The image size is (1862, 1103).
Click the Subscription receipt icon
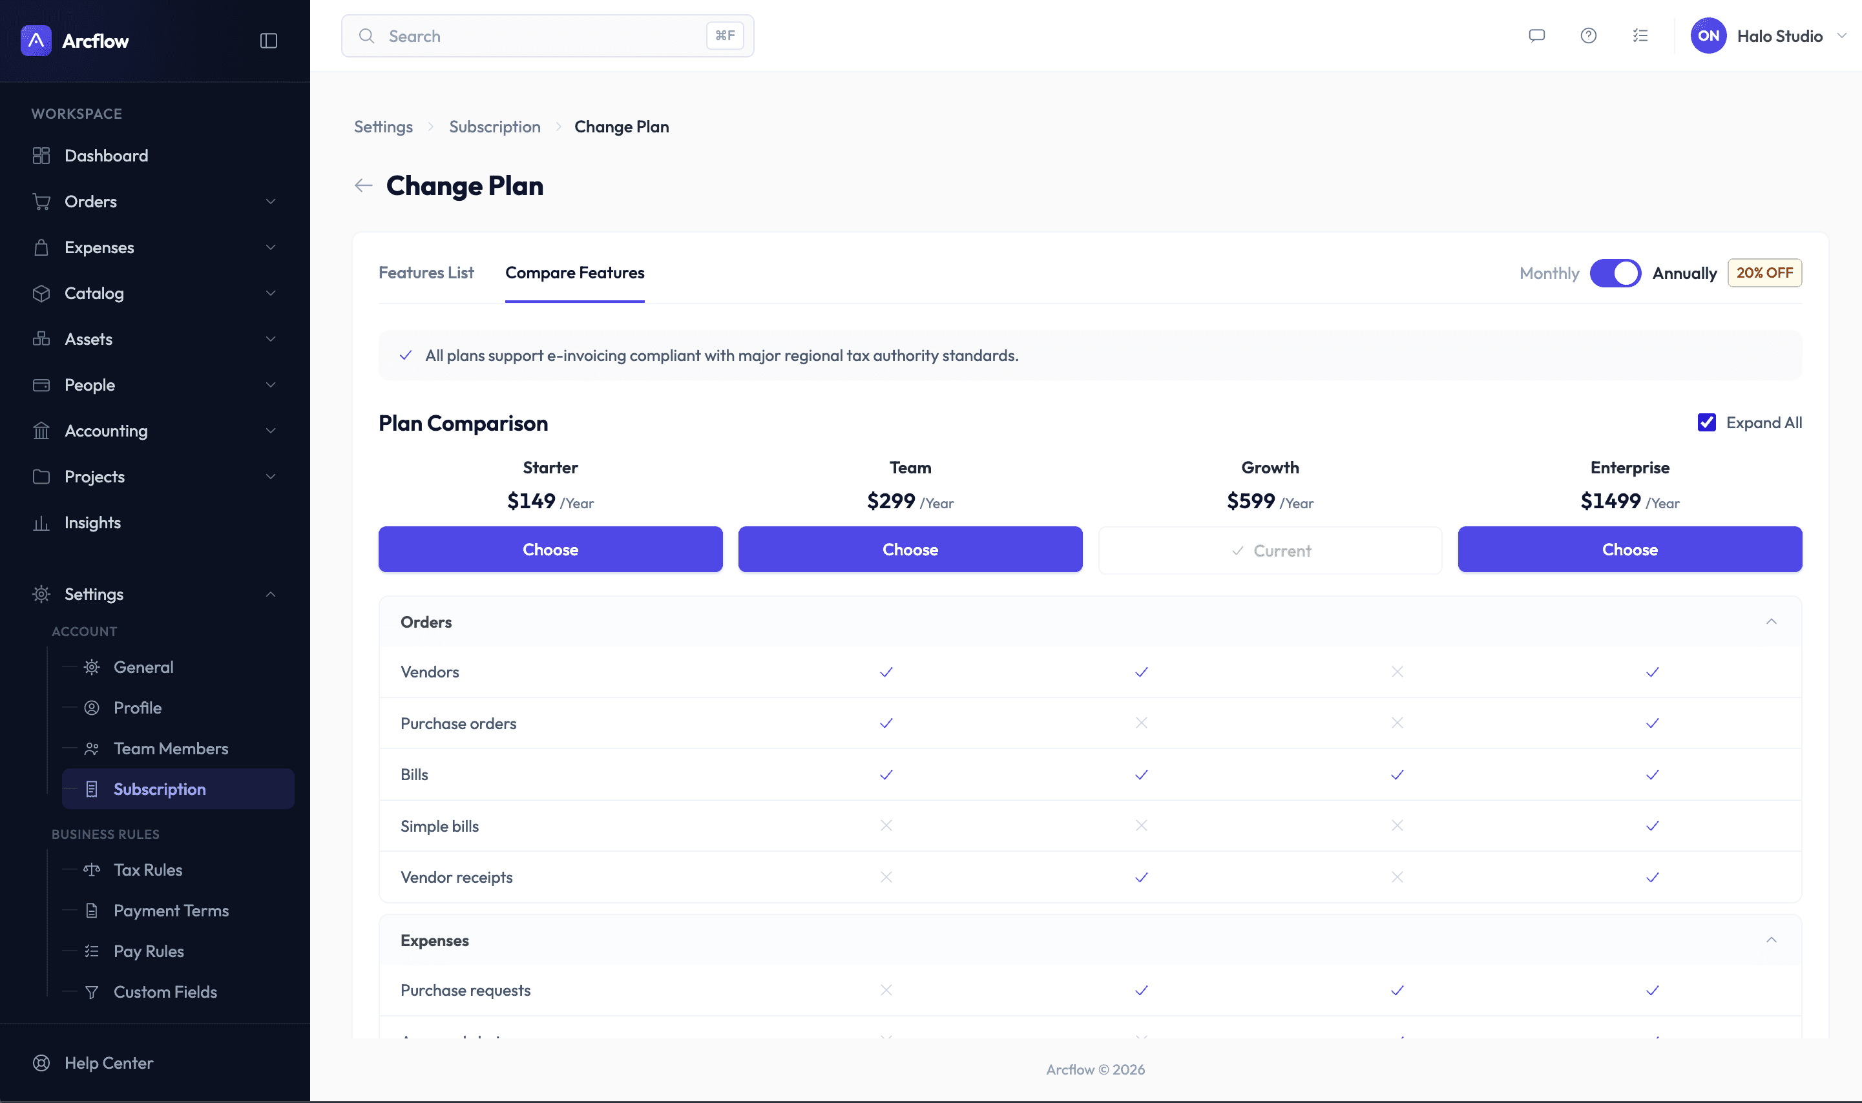92,789
